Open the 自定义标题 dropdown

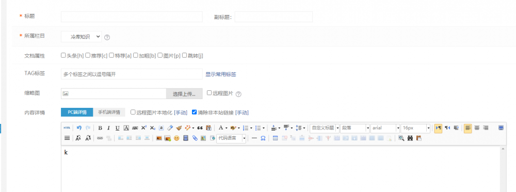click(x=325, y=128)
